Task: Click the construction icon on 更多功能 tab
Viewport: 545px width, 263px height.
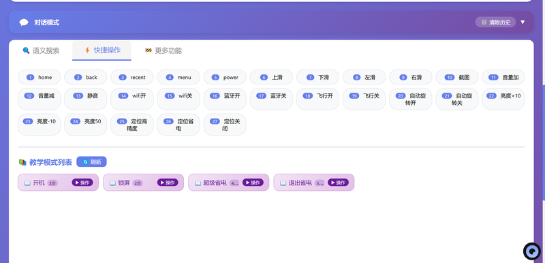Action: pyautogui.click(x=149, y=50)
